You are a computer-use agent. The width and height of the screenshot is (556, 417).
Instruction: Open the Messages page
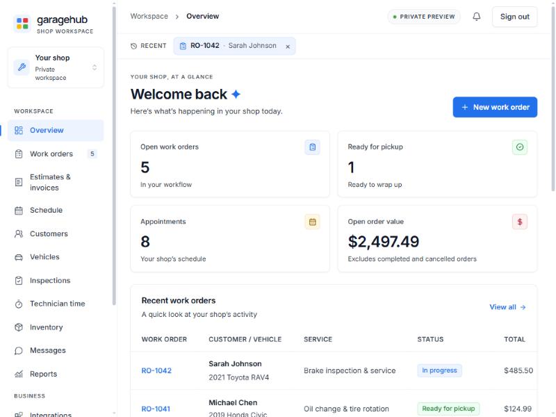[x=56, y=351]
